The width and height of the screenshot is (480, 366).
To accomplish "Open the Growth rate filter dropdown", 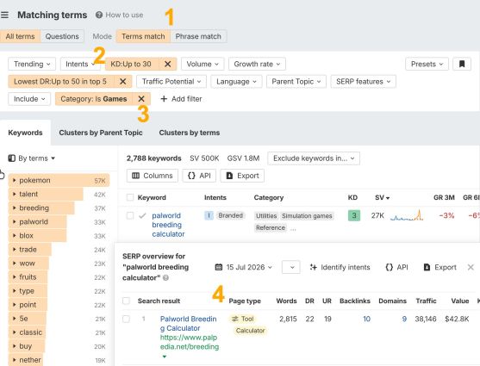I will click(257, 64).
